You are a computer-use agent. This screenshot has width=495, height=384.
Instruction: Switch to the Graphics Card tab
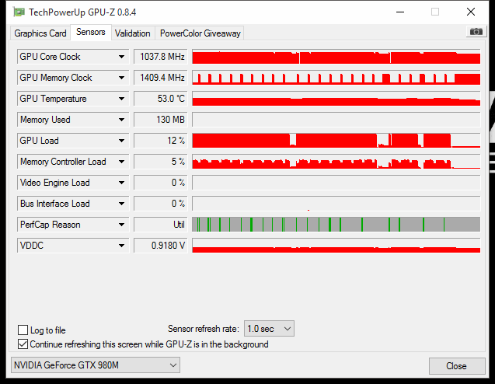pos(40,33)
